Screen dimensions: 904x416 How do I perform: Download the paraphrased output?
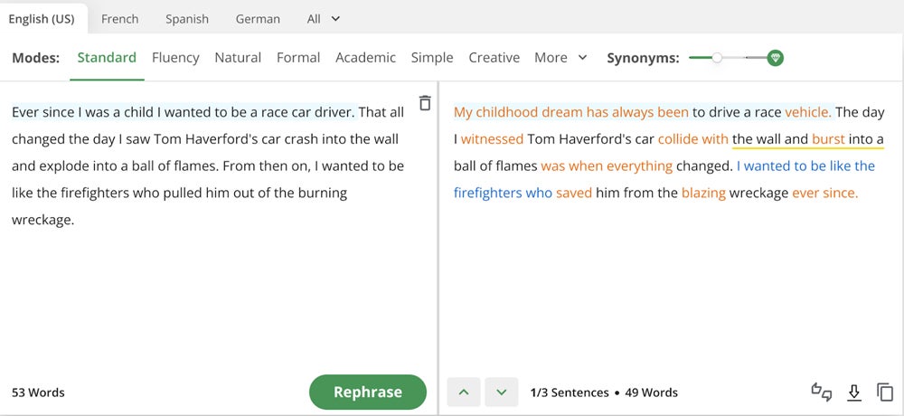pos(854,392)
